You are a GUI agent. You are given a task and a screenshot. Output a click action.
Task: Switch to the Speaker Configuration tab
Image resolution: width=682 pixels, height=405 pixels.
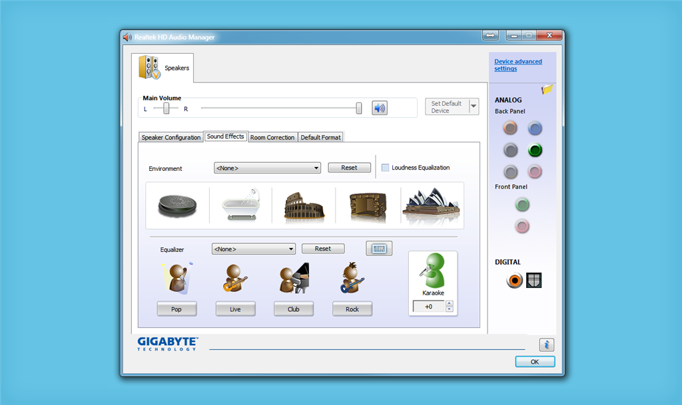171,137
